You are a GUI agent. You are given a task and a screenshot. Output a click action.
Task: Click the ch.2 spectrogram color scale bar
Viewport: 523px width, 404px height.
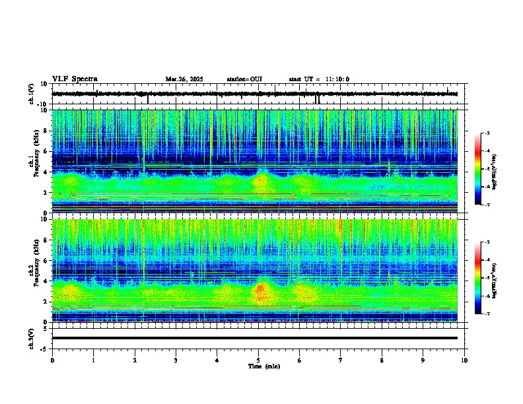click(x=477, y=278)
